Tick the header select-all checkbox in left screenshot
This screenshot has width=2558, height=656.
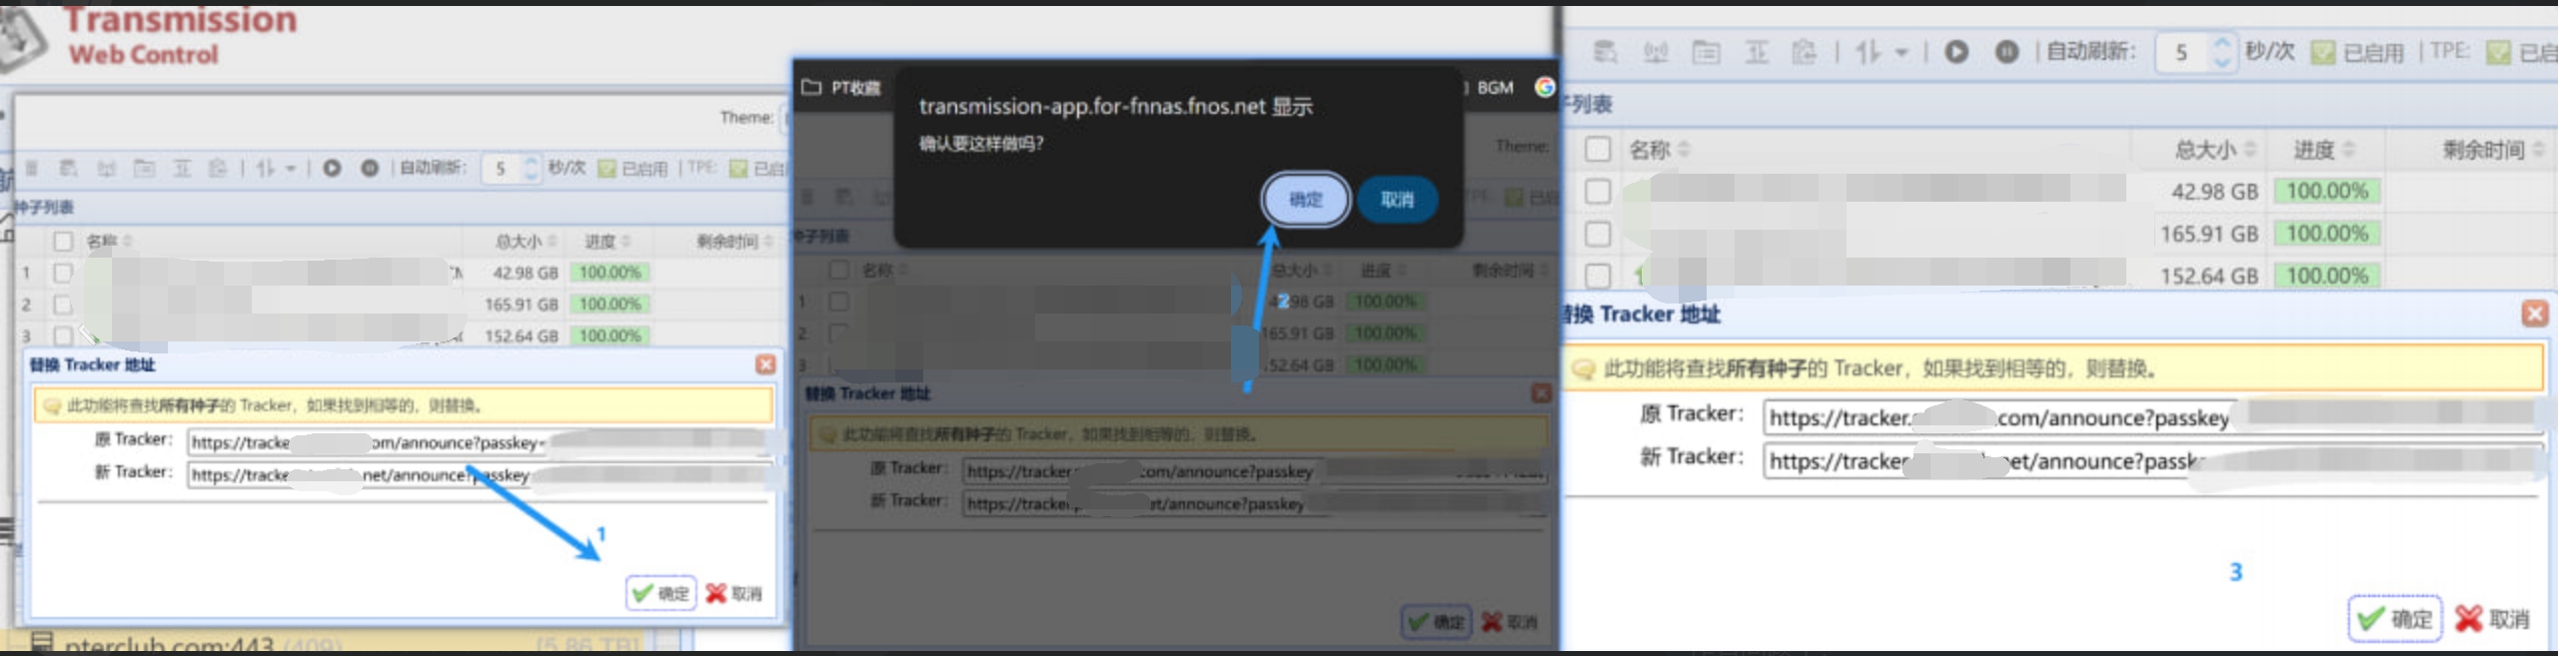[63, 241]
